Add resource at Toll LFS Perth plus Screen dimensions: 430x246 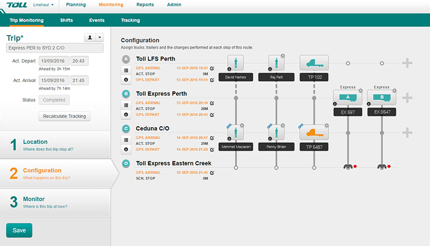(x=407, y=63)
